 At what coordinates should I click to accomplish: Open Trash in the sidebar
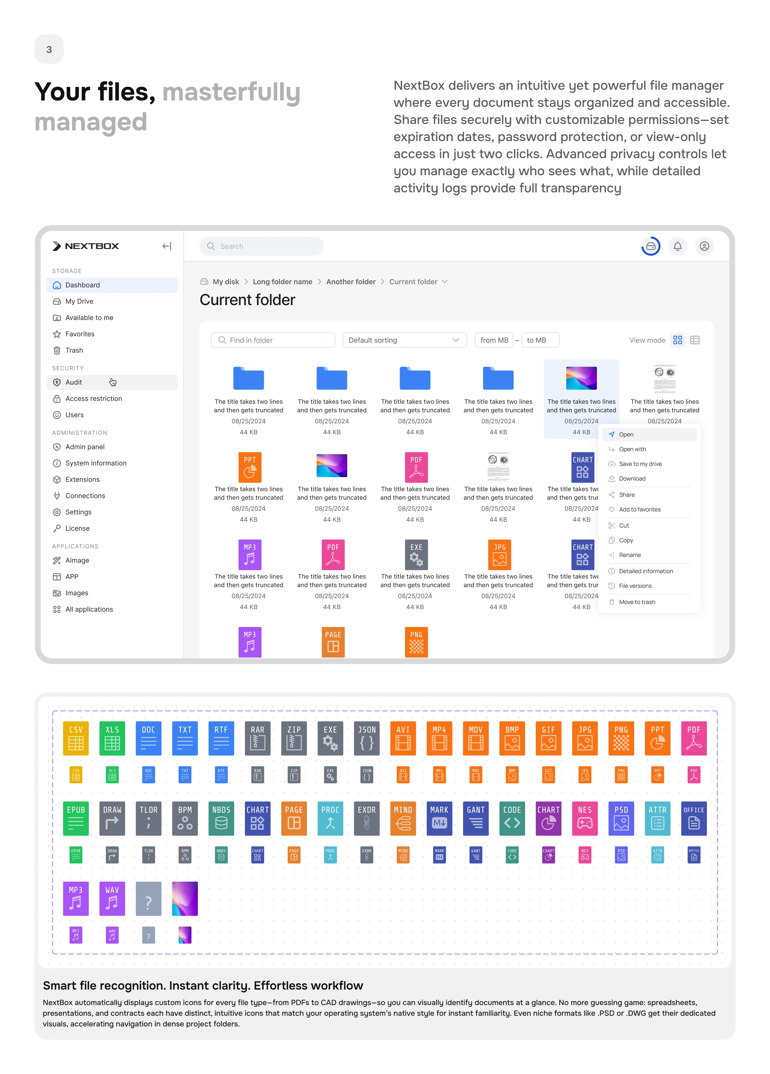(x=74, y=351)
